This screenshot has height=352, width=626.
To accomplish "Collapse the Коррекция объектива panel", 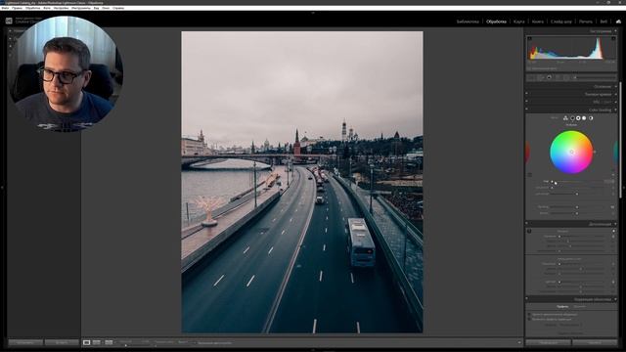I will coord(615,299).
